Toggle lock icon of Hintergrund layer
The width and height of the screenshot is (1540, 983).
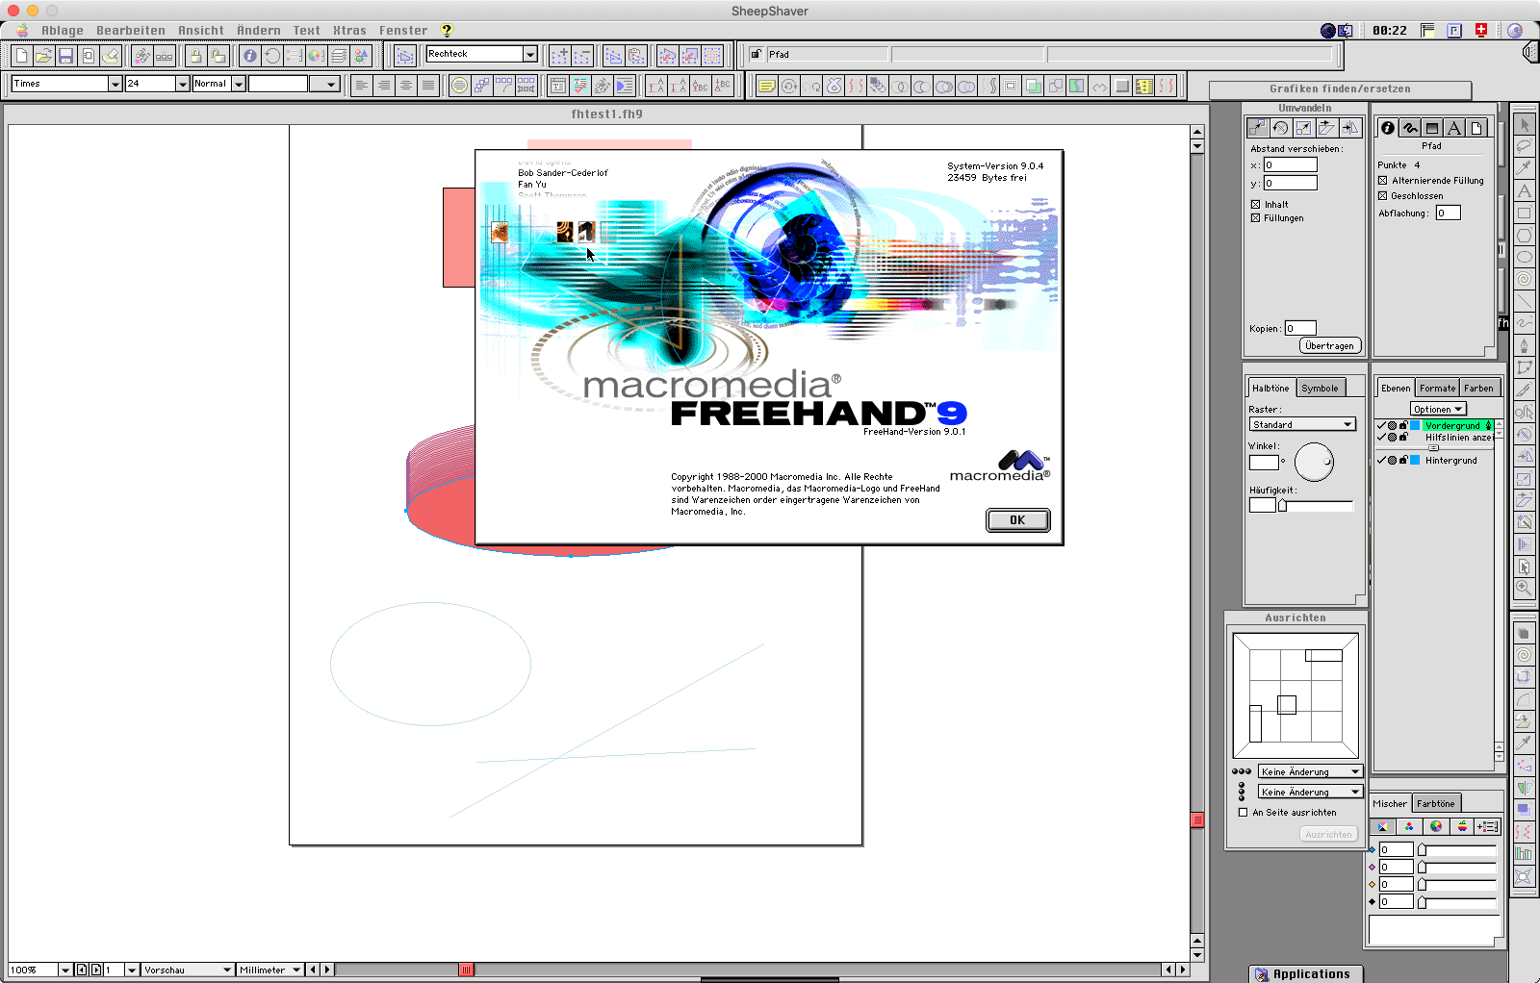[x=1403, y=461]
